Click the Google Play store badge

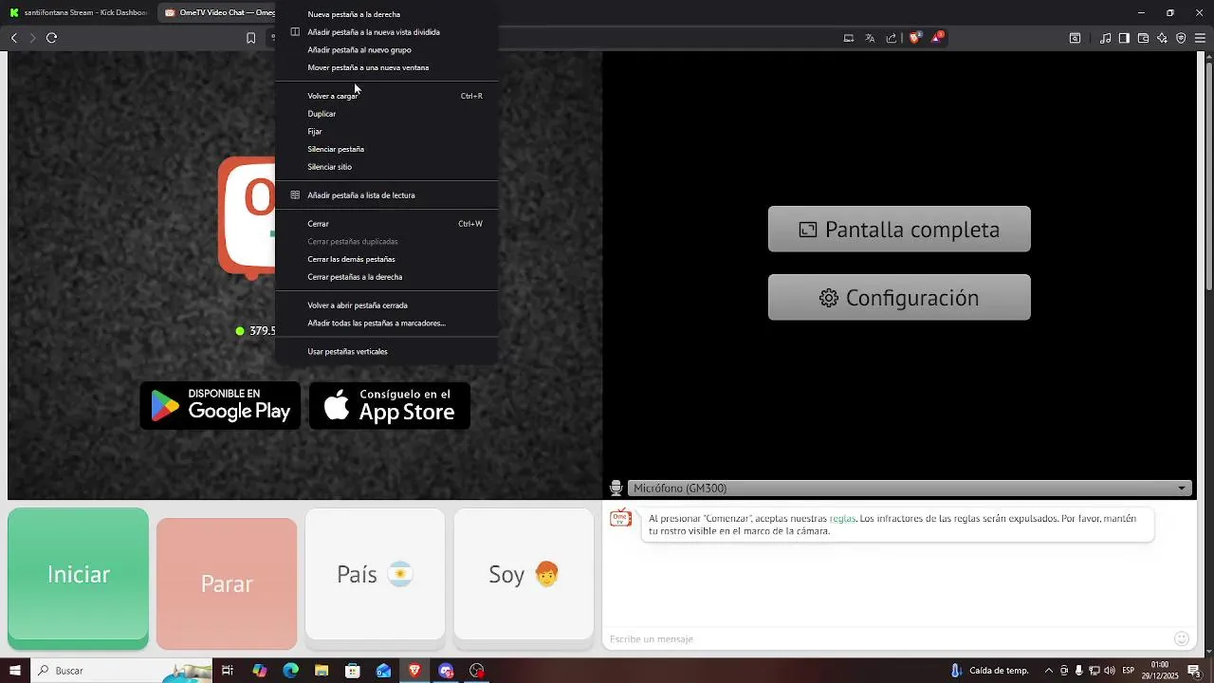(220, 406)
